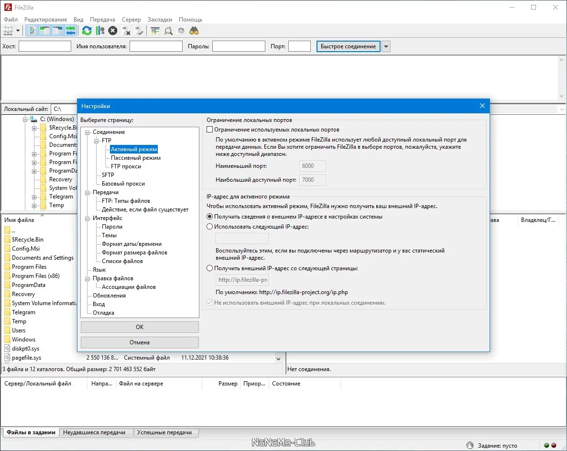This screenshot has width=567, height=451.
Task: Click the Отмена button
Action: point(140,342)
